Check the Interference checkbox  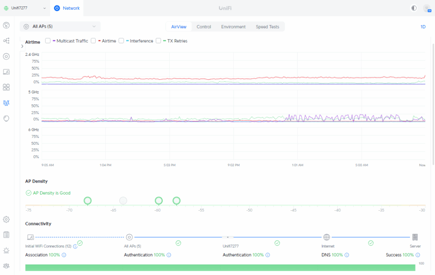point(121,41)
